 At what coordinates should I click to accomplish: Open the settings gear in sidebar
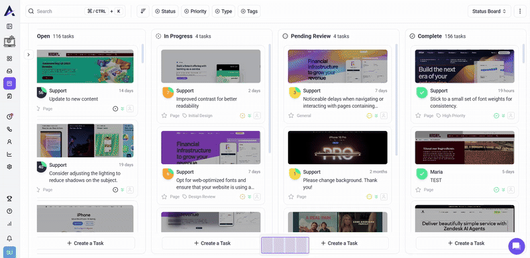click(x=9, y=167)
